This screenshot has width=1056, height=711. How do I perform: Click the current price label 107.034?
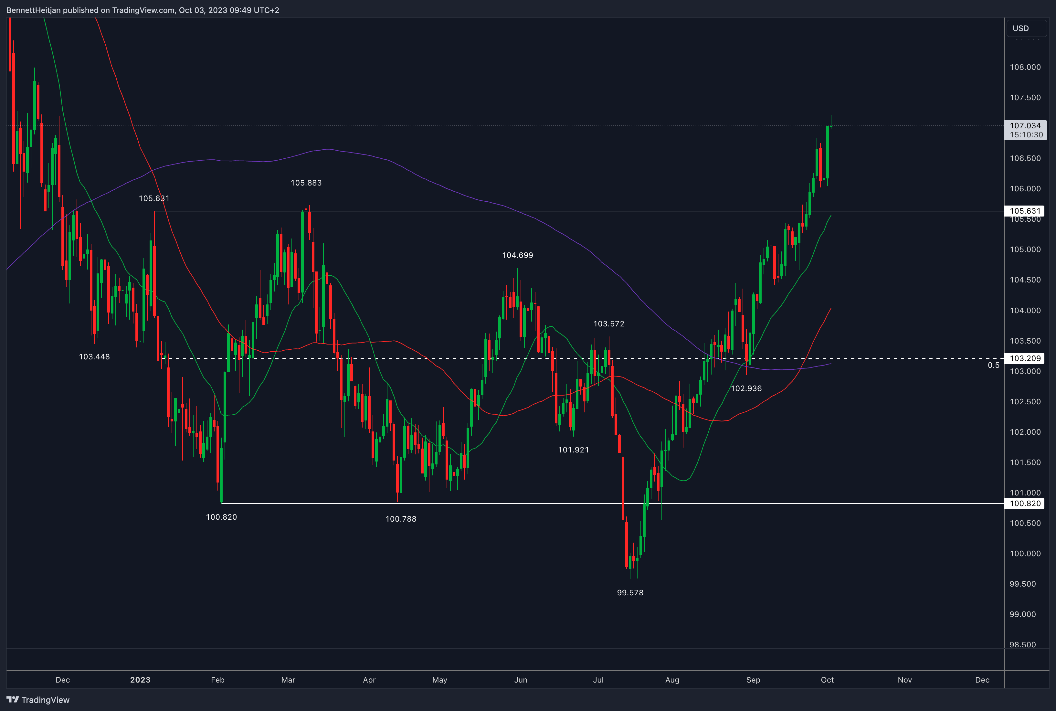[1025, 126]
